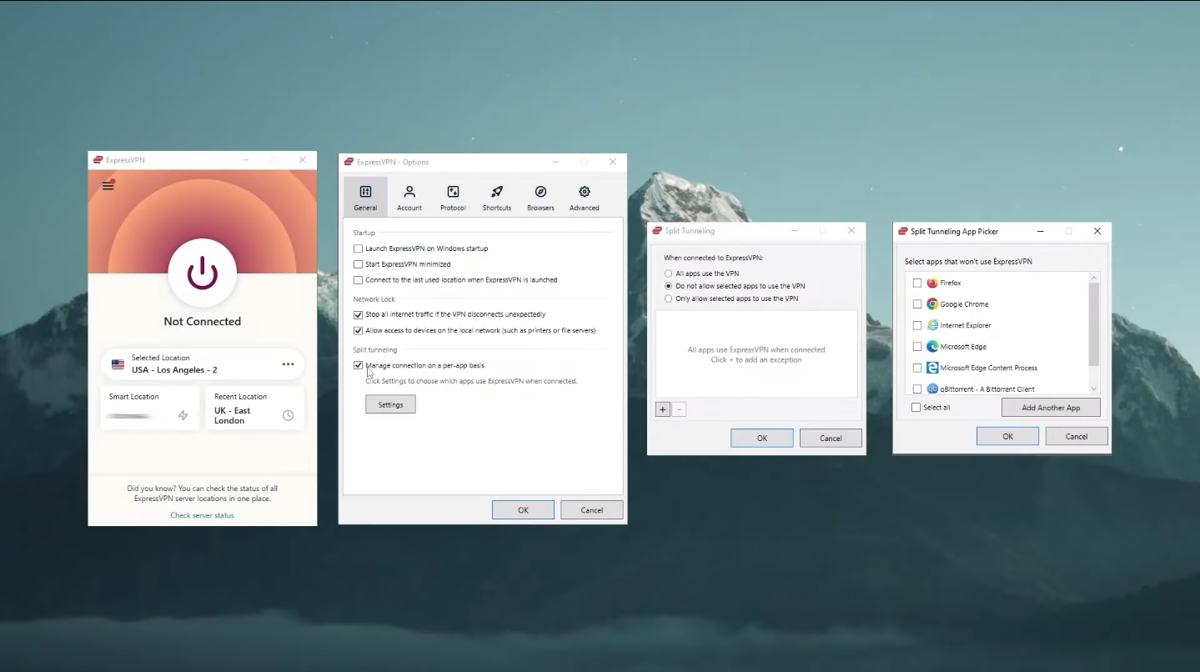Click Microsoft Edge Content Process icon
The image size is (1200, 672).
click(932, 368)
